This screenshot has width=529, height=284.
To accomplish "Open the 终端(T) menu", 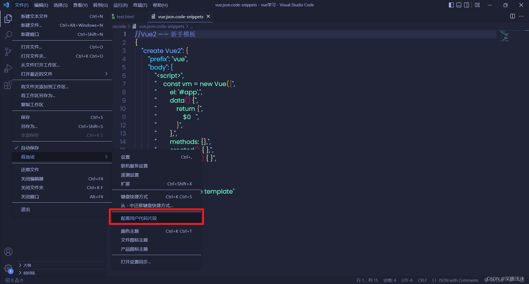I will [x=140, y=5].
